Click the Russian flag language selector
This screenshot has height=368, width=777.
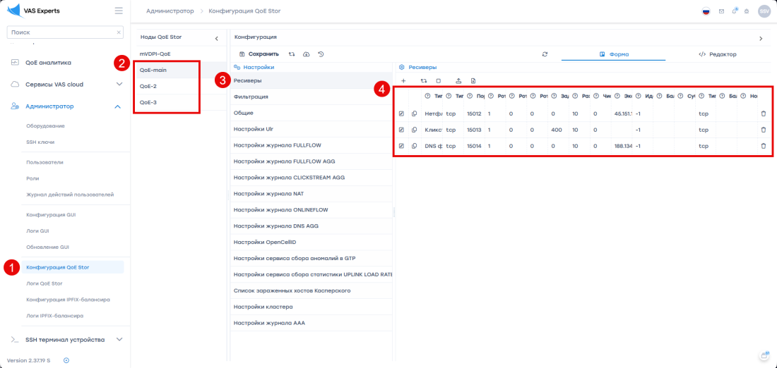[x=706, y=11]
